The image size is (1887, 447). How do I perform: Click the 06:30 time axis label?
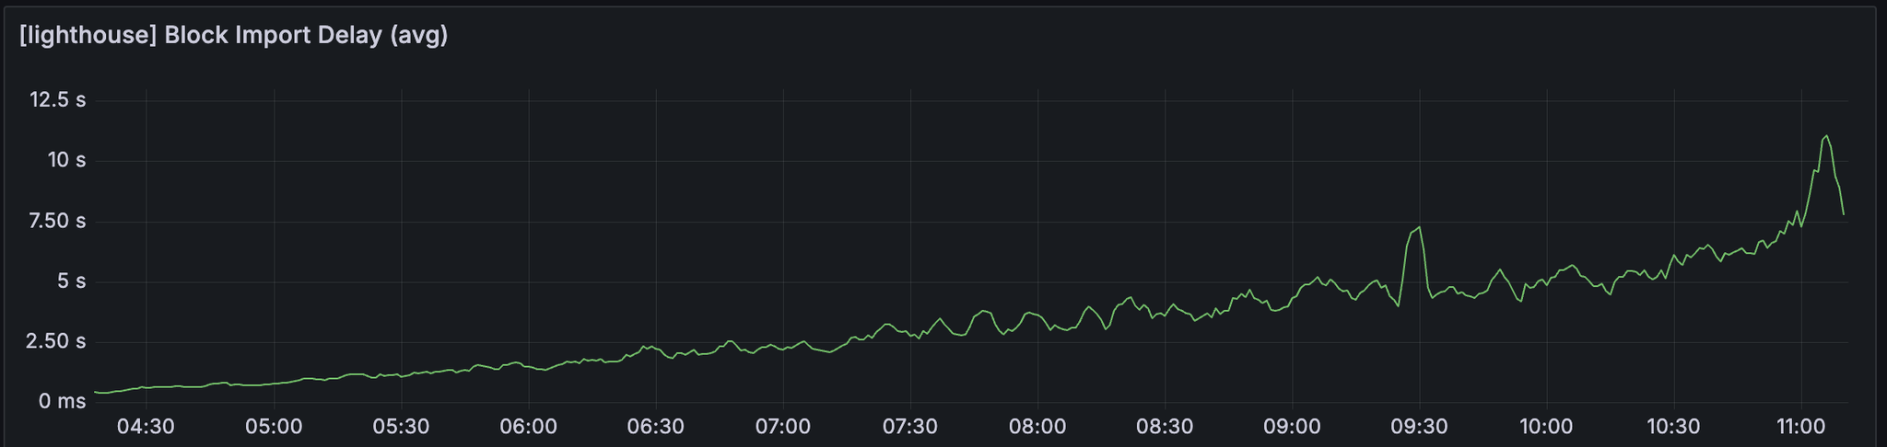655,427
